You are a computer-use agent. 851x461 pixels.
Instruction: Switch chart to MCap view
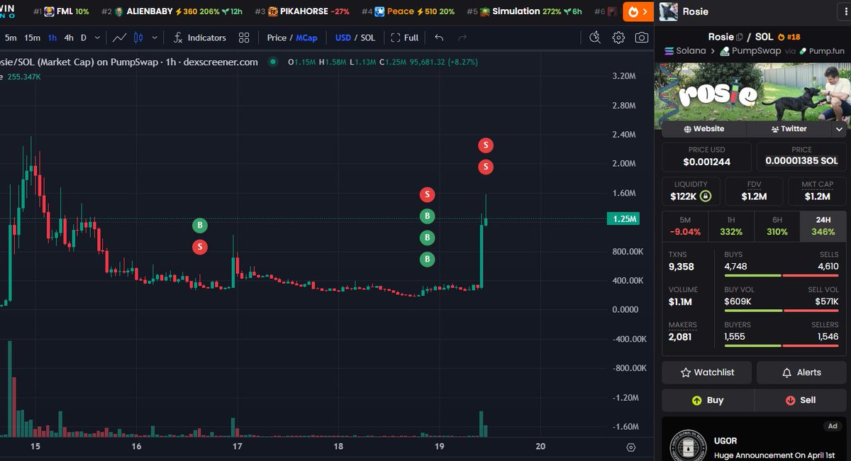pos(307,38)
